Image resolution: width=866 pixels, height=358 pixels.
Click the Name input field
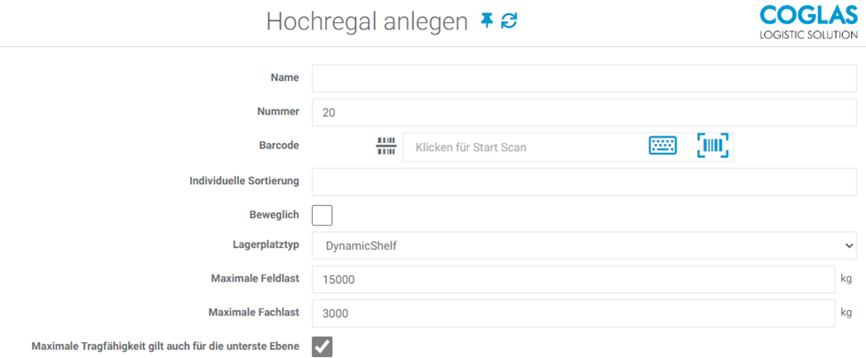[x=584, y=78]
